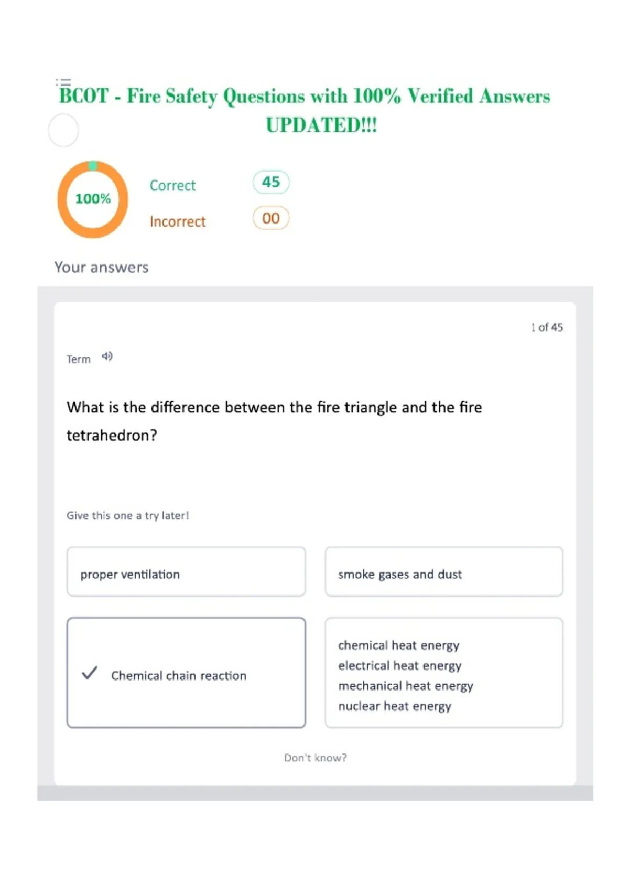Open the list menu icon above title

pyautogui.click(x=63, y=82)
